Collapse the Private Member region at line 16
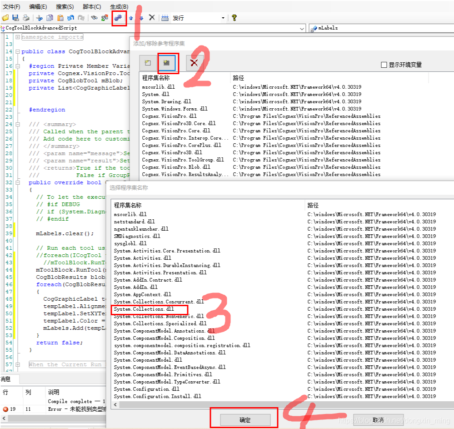454x429 pixels. pos(18,66)
